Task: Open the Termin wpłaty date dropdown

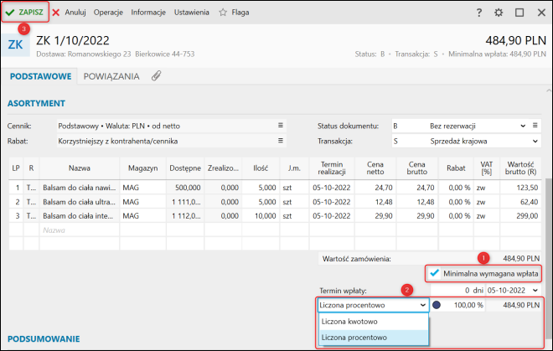Action: (535, 290)
